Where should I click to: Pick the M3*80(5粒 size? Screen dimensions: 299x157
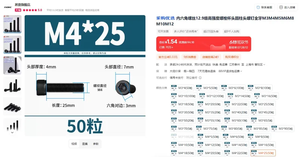(232, 129)
